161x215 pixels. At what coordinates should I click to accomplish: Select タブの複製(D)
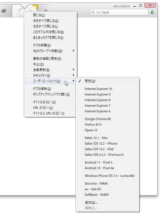coord(50,89)
